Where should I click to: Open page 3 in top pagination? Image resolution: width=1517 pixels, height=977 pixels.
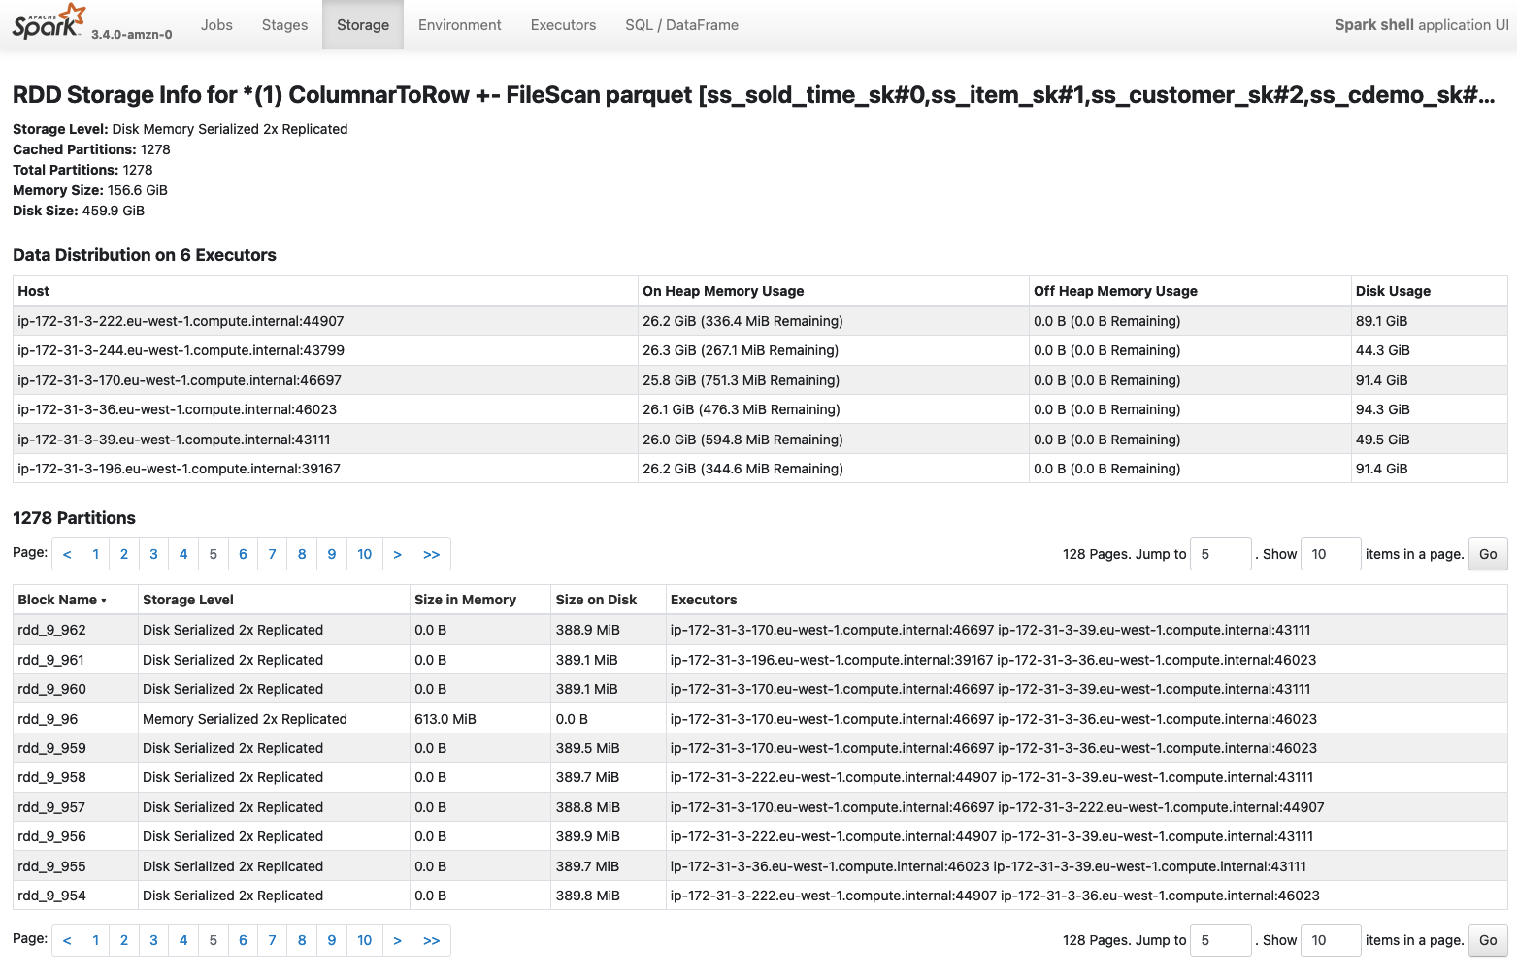153,554
